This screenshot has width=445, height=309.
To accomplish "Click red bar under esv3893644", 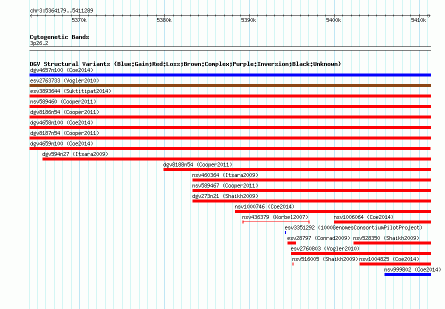I will [x=230, y=96].
